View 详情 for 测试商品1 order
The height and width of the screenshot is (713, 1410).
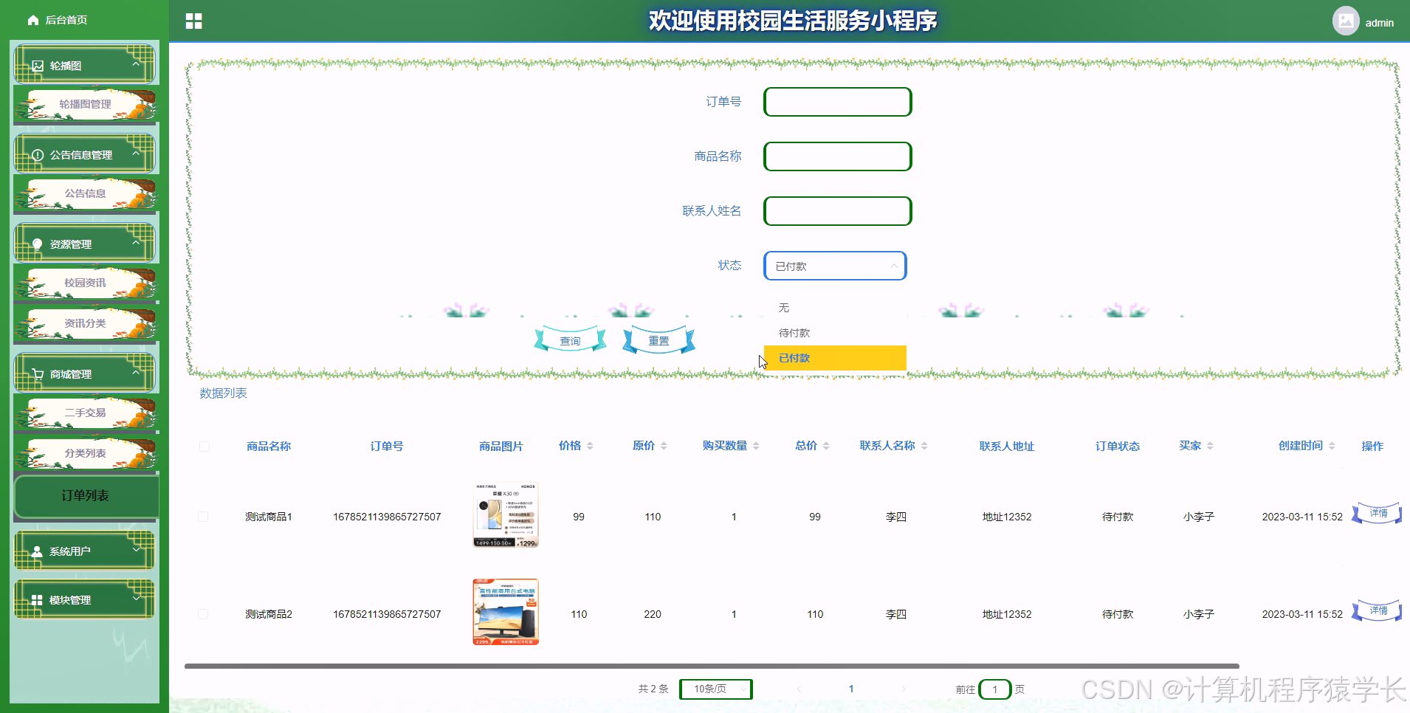click(x=1377, y=513)
